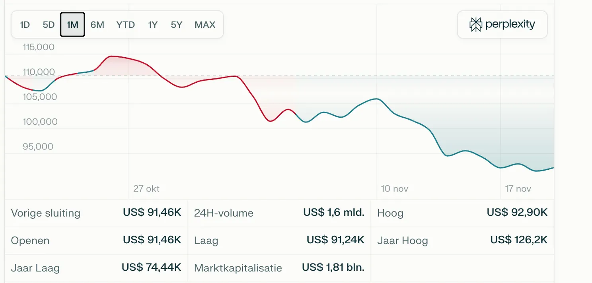Select the 17 nov axis date
The image size is (592, 283).
coord(518,188)
